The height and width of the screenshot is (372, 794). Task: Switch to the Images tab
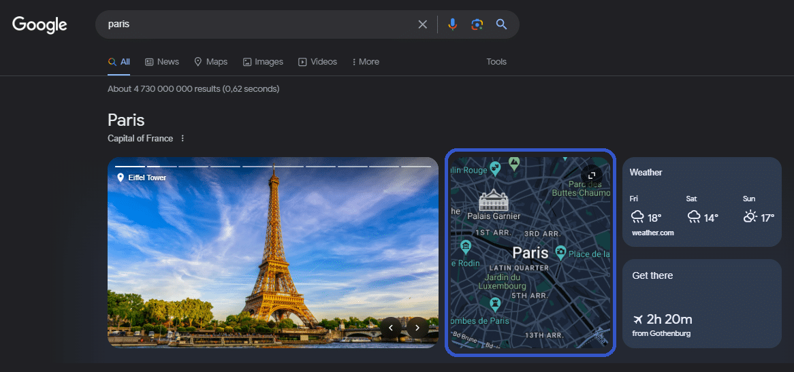tap(263, 62)
